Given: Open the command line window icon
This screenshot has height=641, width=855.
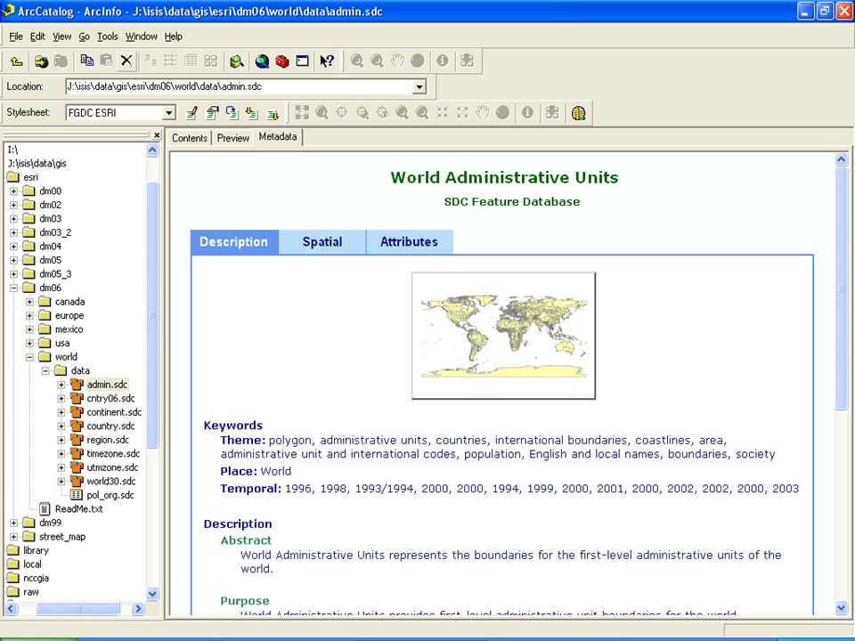Looking at the screenshot, I should click(302, 61).
